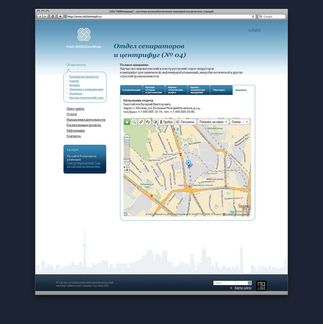Select the ruler distance tool
This screenshot has height=324, width=323.
coord(141,122)
